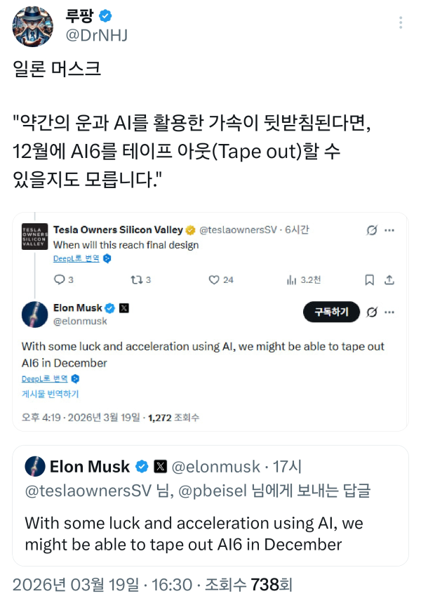The height and width of the screenshot is (596, 421).
Task: Click DeepL로 번역 under Elon Musk's reply
Action: [x=46, y=378]
